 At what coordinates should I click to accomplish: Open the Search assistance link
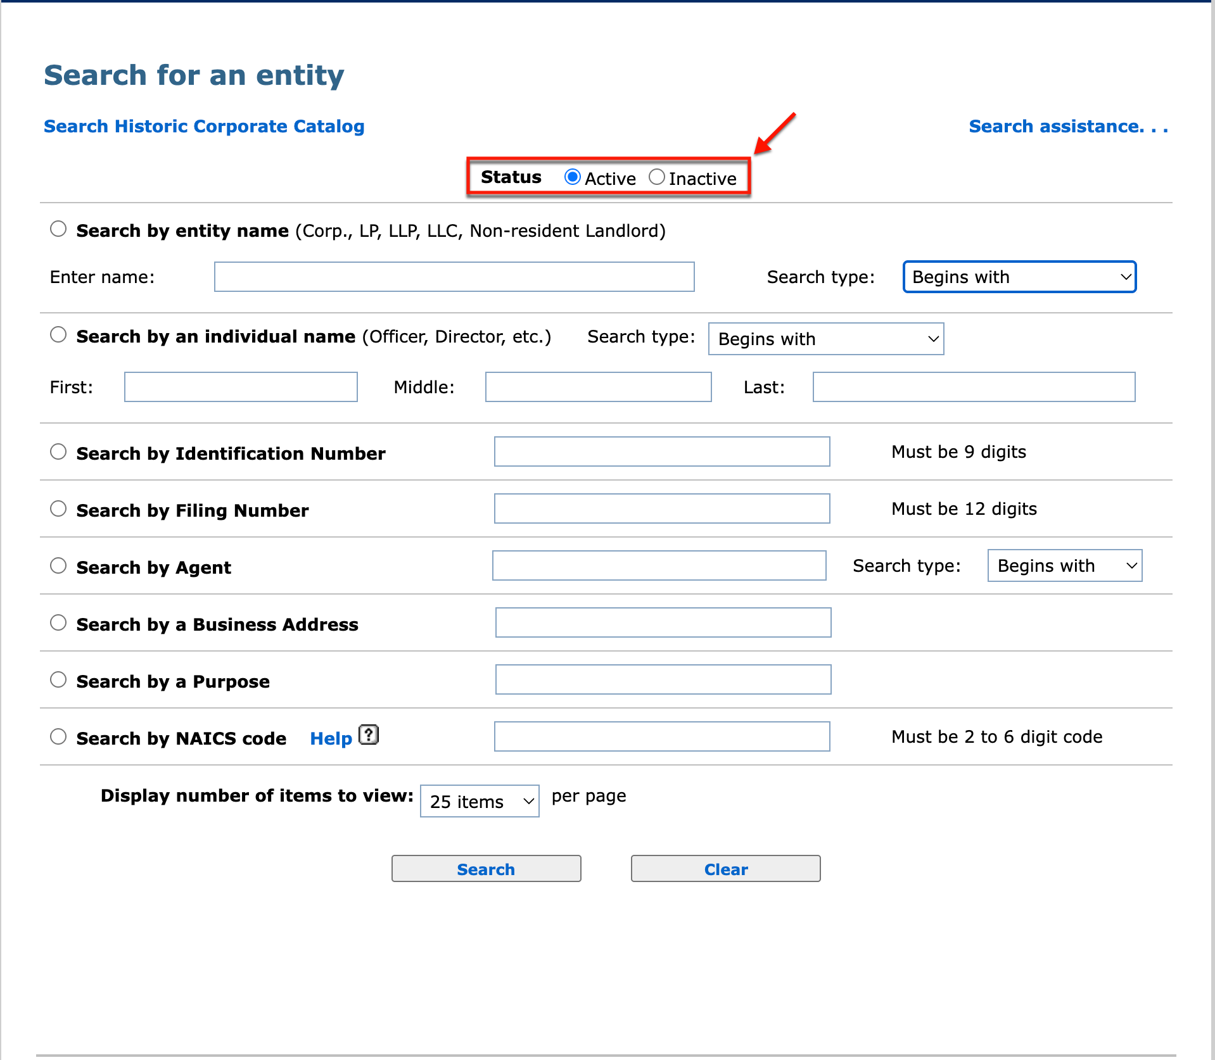pyautogui.click(x=1069, y=127)
